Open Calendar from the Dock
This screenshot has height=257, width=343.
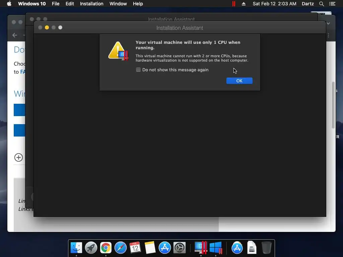135,248
